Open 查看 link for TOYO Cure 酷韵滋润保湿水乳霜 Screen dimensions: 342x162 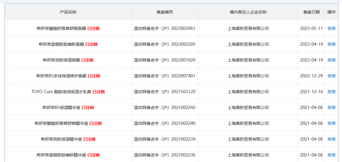[x=331, y=92]
